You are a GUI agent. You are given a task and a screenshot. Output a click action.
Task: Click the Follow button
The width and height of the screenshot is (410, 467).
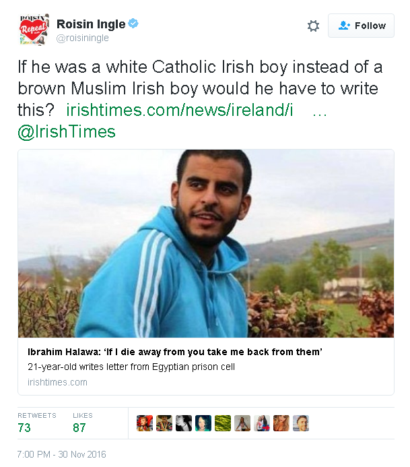362,26
